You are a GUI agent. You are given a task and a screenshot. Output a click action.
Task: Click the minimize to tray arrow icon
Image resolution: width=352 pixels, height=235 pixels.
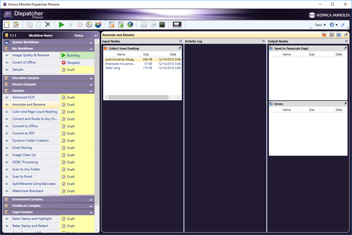[x=343, y=25]
